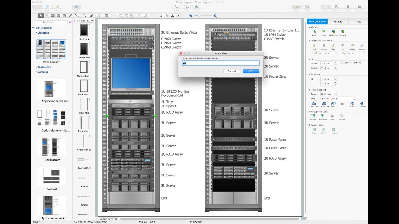Switch to the Format tab
Viewport: 399px width, 224px height.
(x=338, y=22)
